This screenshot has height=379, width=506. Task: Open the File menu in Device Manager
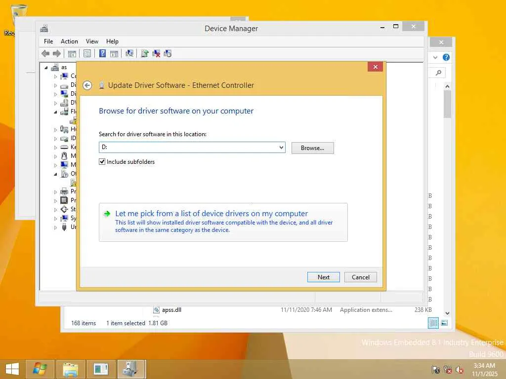coord(48,41)
